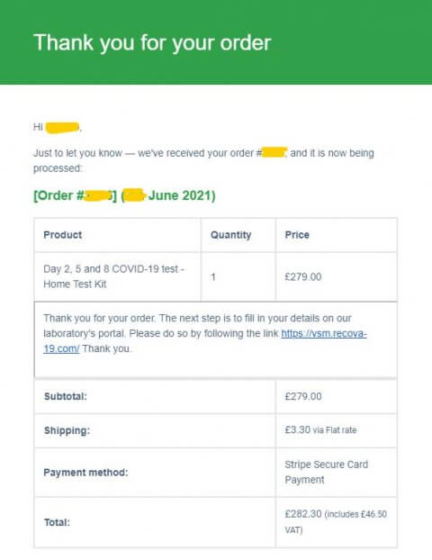Image resolution: width=432 pixels, height=560 pixels.
Task: Click the product price £279.00
Action: 303,276
